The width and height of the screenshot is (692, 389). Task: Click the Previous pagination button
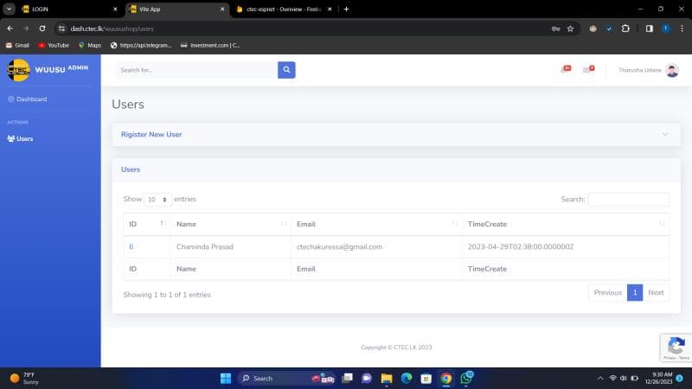[607, 292]
